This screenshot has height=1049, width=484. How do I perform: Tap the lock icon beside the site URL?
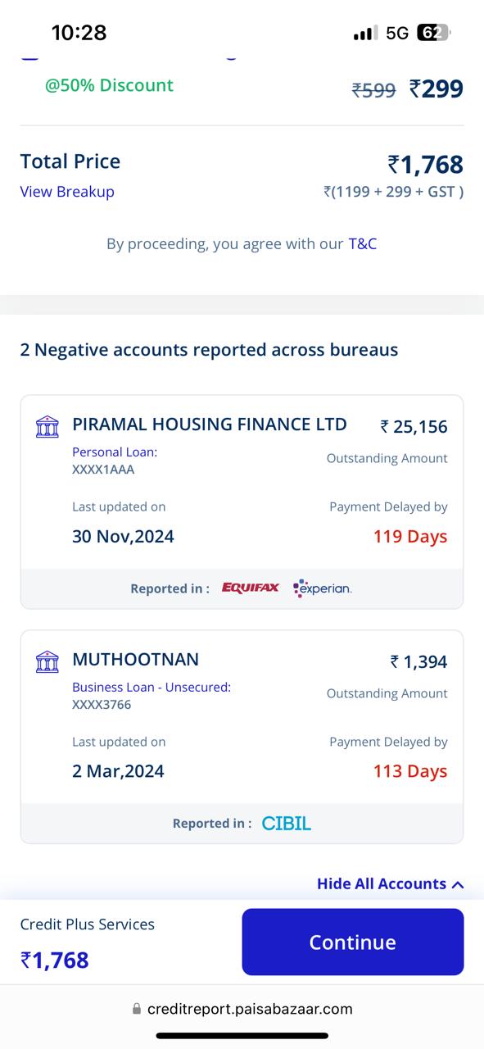137,1009
